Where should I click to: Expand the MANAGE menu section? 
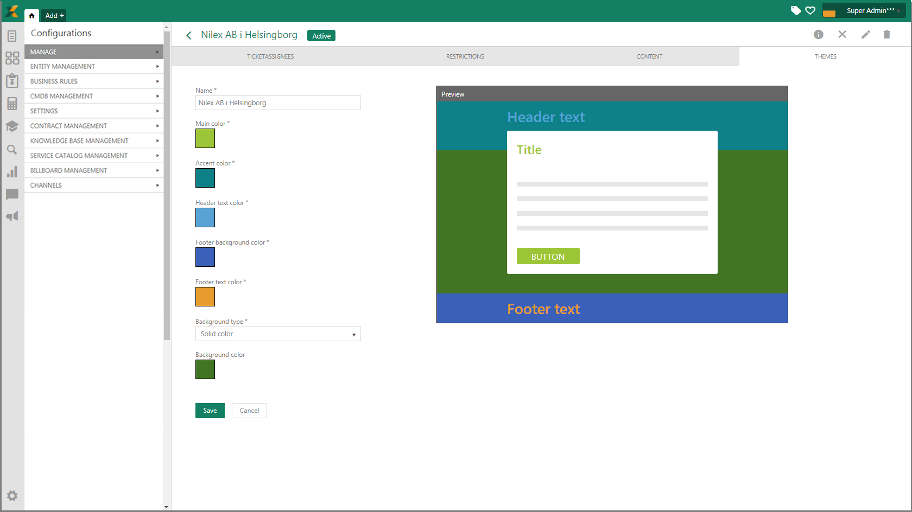tap(94, 52)
